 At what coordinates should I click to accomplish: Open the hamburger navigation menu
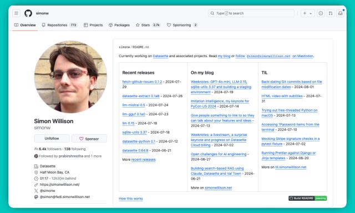tap(16, 13)
